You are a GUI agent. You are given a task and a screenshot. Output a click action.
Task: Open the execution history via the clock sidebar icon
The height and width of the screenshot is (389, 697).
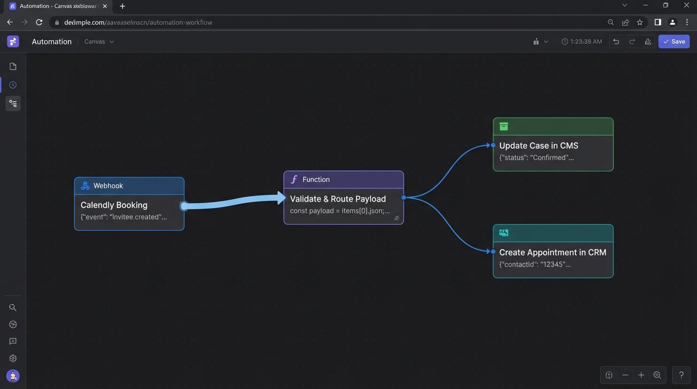click(13, 85)
